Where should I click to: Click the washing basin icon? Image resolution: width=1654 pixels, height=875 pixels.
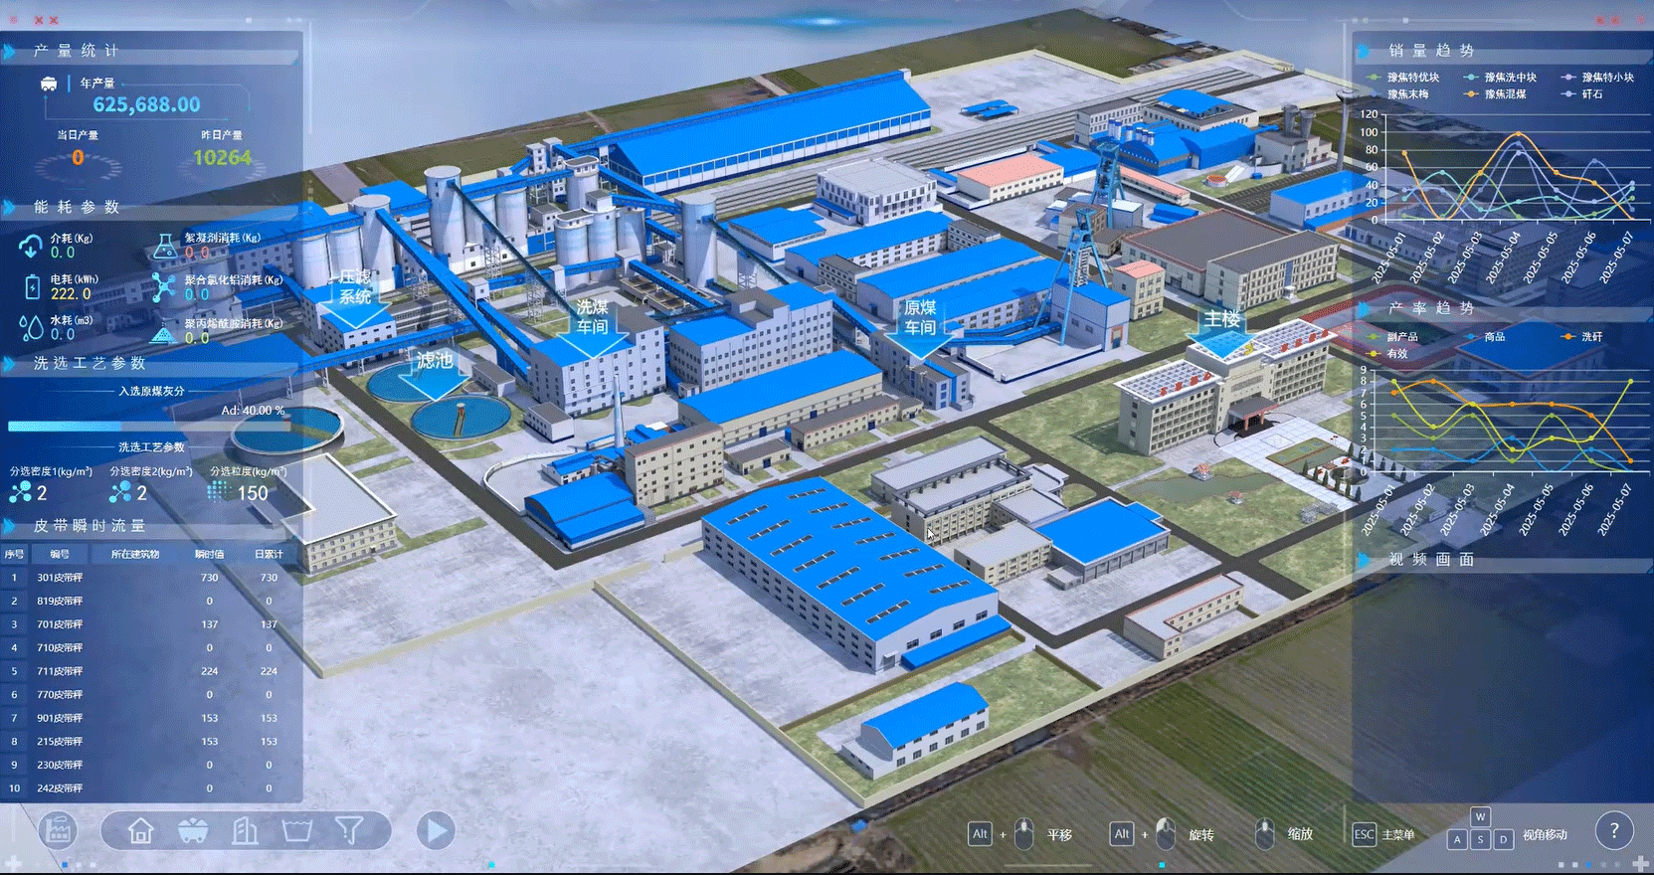point(296,830)
